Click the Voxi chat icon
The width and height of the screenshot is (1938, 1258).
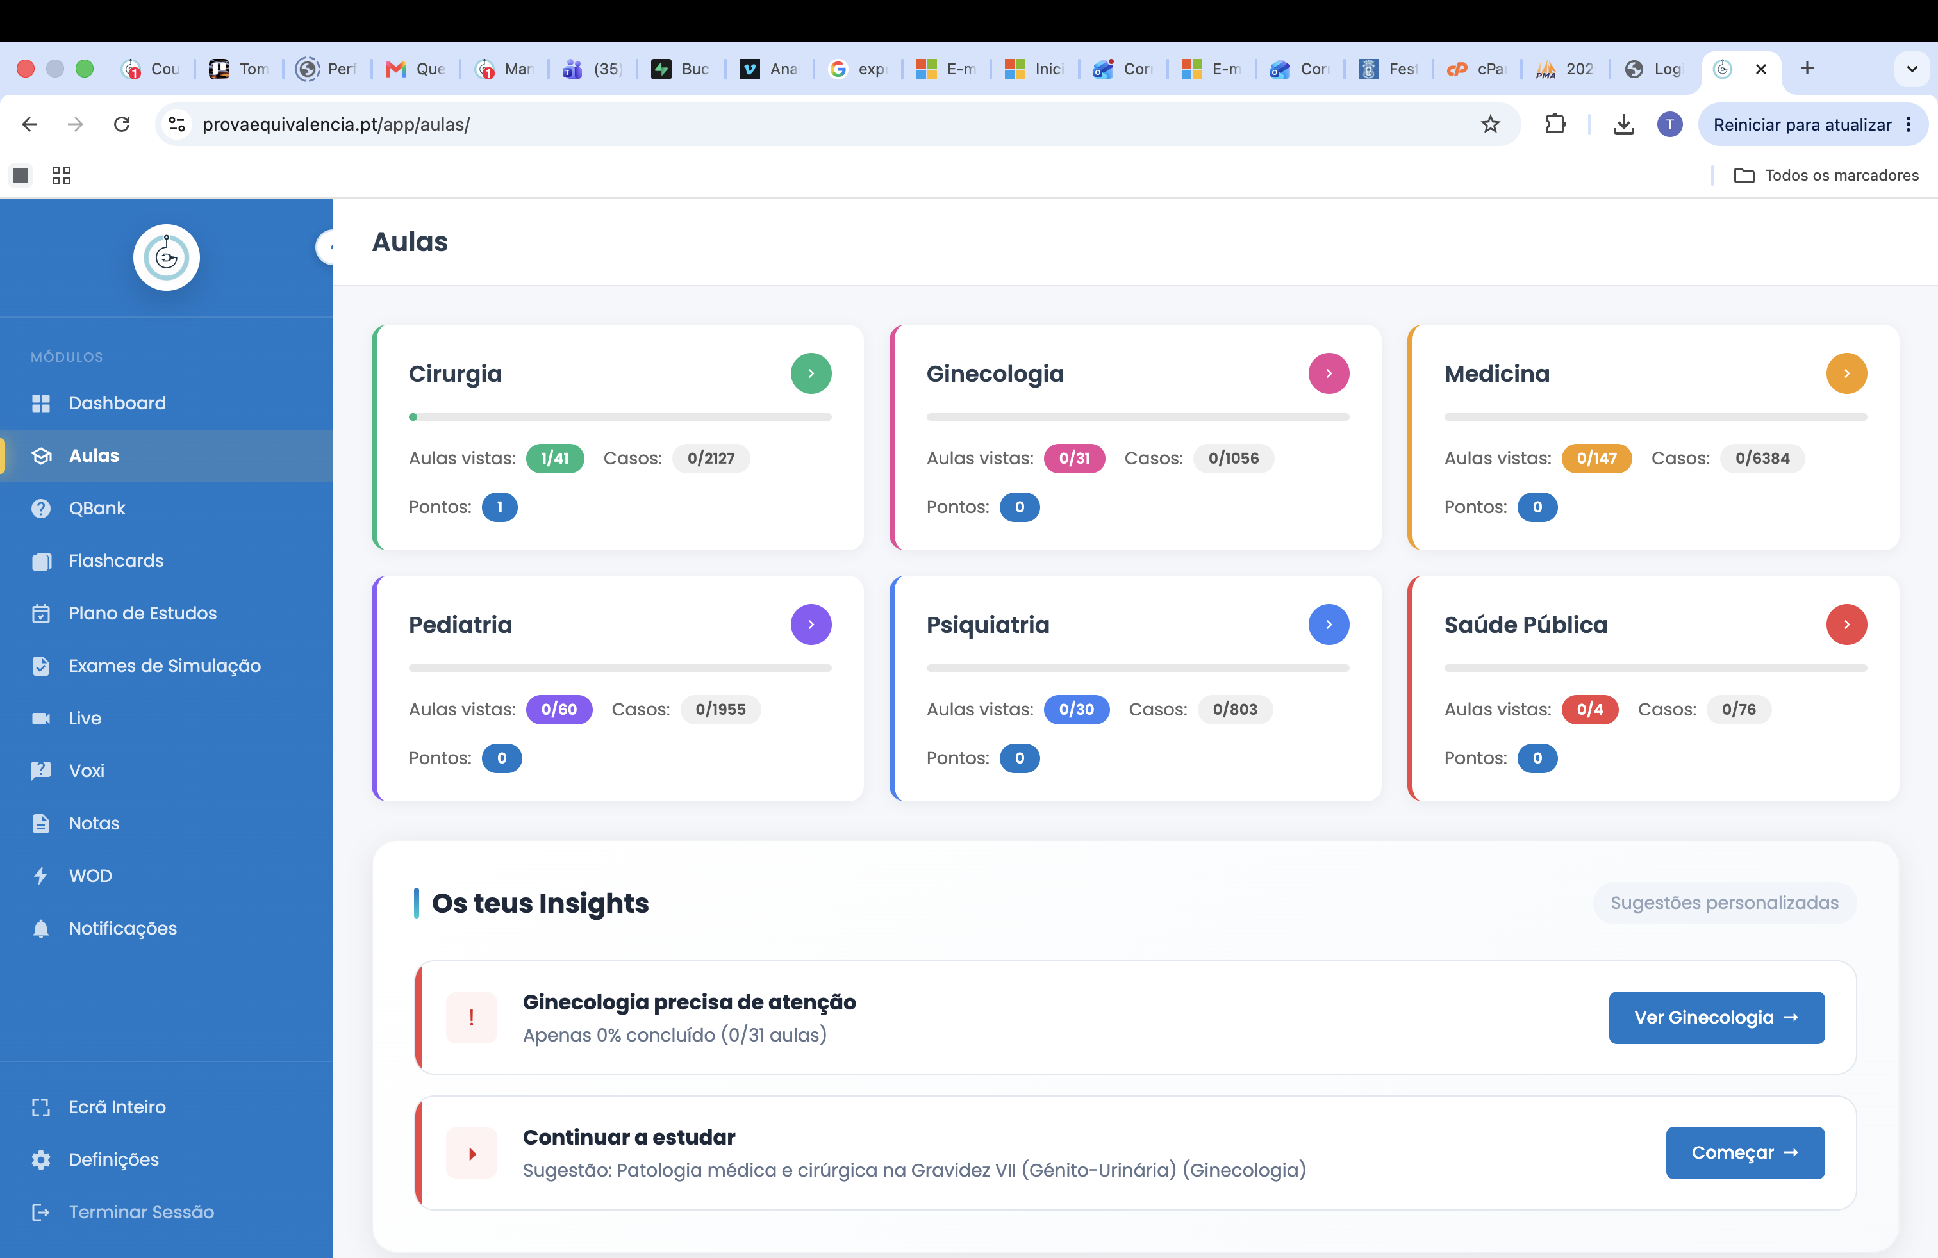41,771
